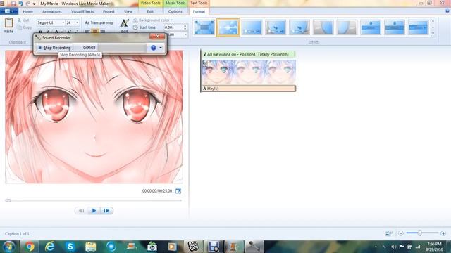
Task: Click the volume speaker tray icon
Action: pos(393,247)
